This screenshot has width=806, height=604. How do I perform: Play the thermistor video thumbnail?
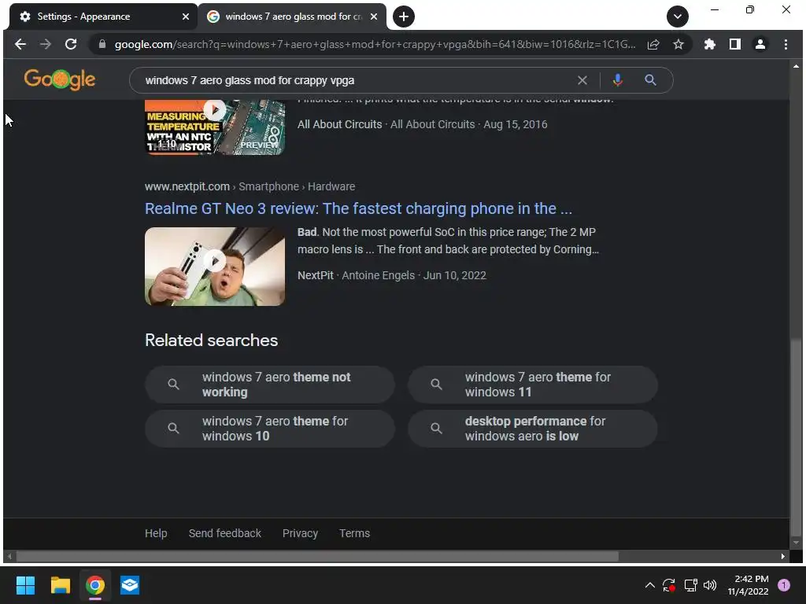click(x=215, y=127)
